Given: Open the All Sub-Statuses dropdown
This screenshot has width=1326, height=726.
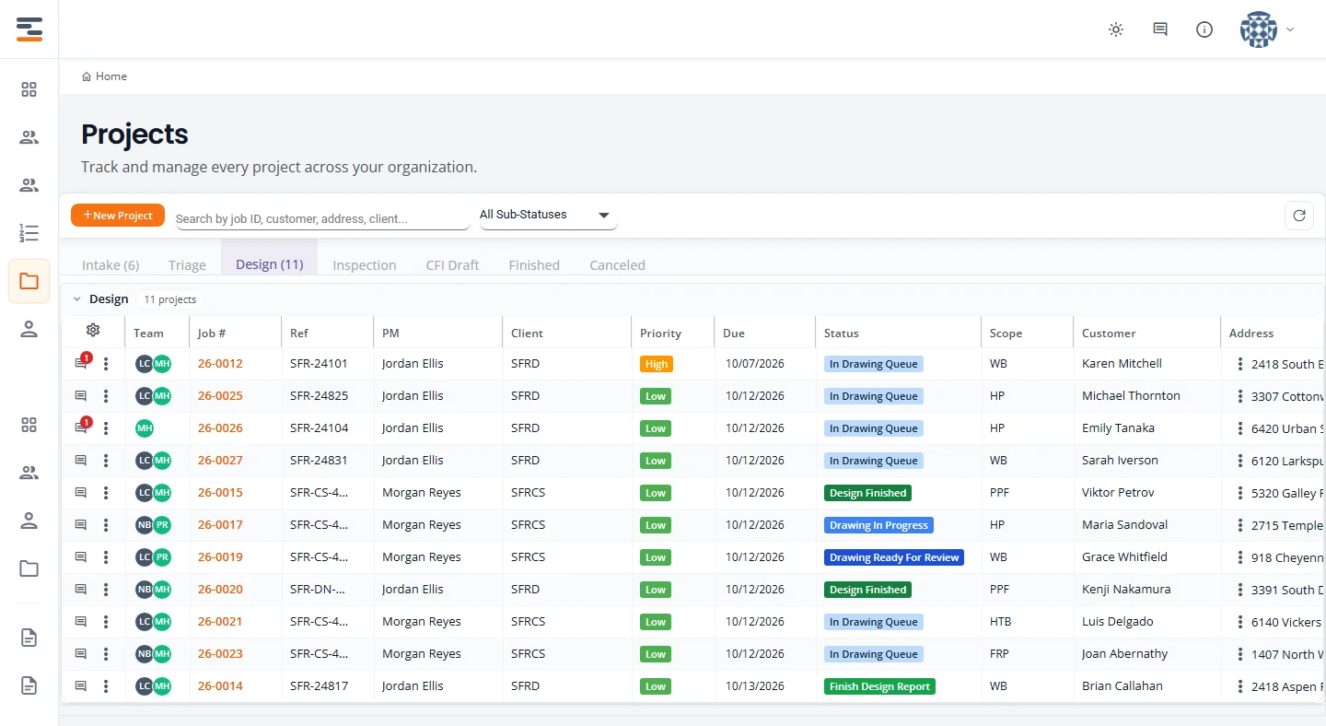Looking at the screenshot, I should tap(548, 216).
